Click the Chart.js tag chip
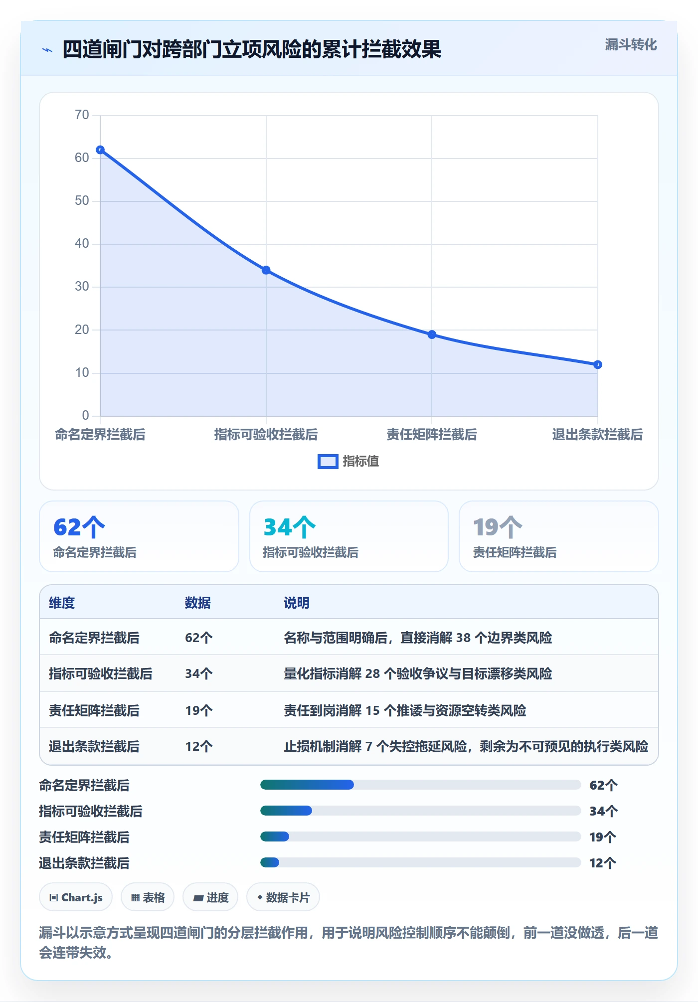This screenshot has width=698, height=1002. click(76, 897)
